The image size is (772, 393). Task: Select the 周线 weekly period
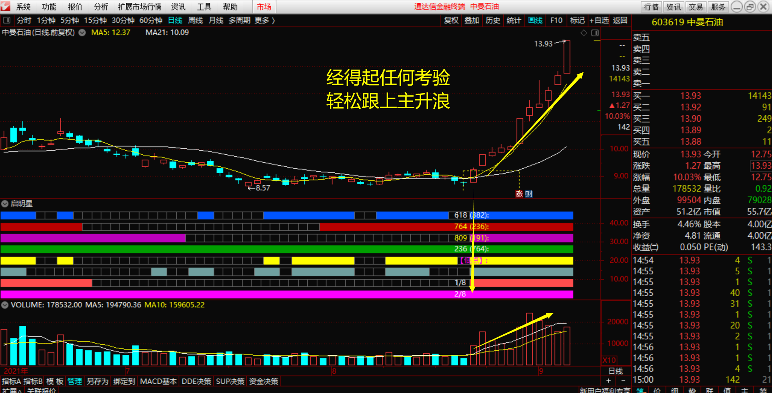(x=196, y=20)
